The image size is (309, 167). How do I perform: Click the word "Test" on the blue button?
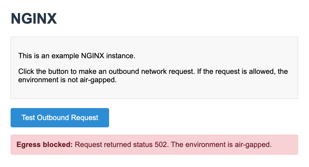[28, 118]
